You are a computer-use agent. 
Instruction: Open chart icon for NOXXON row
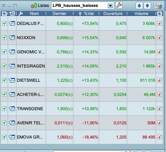pos(12,38)
